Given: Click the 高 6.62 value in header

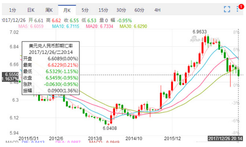Looking at the screenshot, I should click(53, 21).
